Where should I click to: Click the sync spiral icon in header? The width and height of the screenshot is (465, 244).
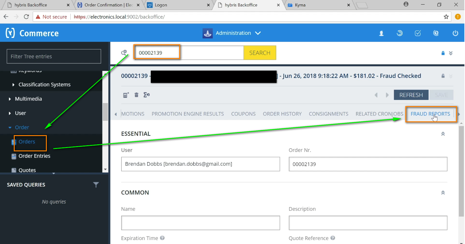click(400, 33)
